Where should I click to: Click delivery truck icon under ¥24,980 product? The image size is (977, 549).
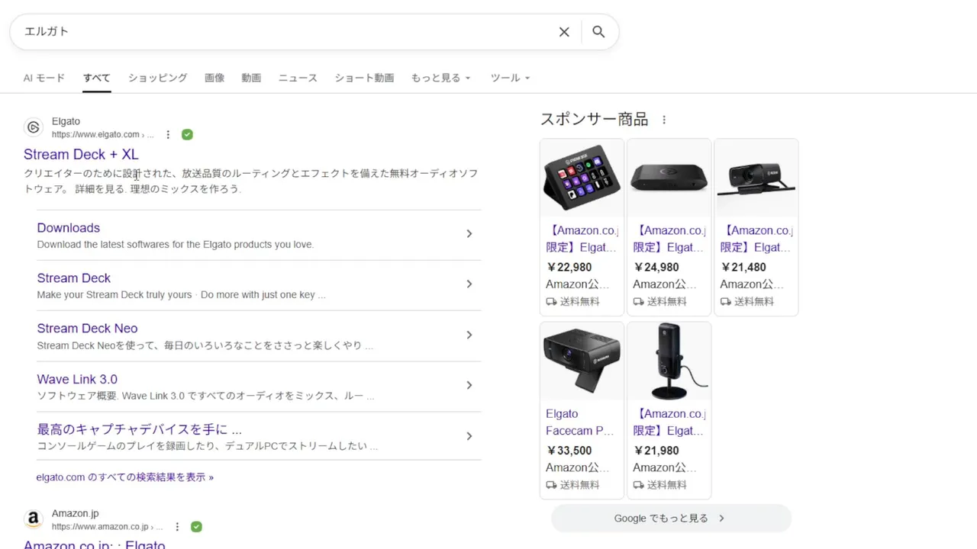click(638, 302)
